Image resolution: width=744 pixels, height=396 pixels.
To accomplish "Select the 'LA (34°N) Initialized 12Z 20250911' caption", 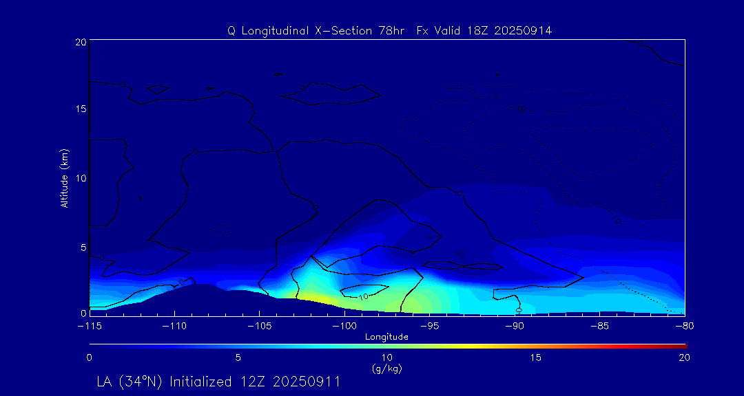I will pyautogui.click(x=218, y=382).
